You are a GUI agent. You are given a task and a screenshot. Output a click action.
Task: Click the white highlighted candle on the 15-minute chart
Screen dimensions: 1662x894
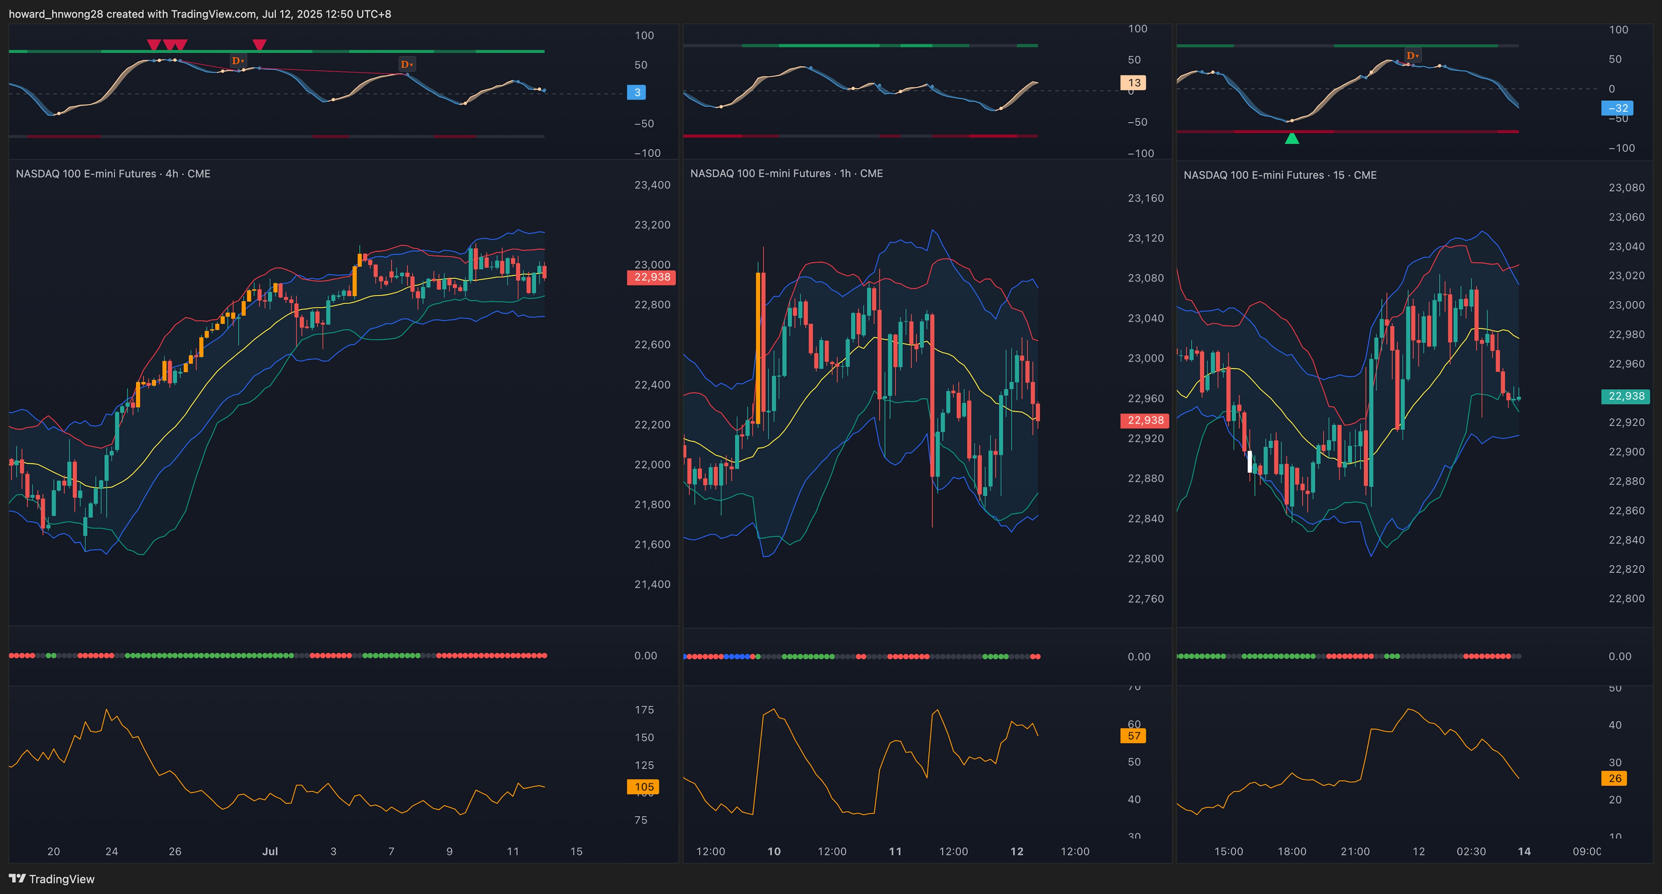[1250, 461]
